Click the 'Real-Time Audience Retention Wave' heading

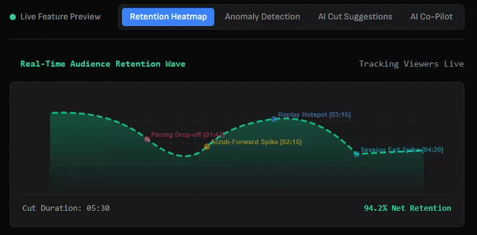coord(103,64)
